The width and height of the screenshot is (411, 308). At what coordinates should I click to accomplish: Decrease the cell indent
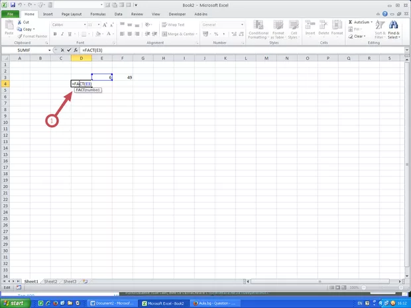coord(148,34)
